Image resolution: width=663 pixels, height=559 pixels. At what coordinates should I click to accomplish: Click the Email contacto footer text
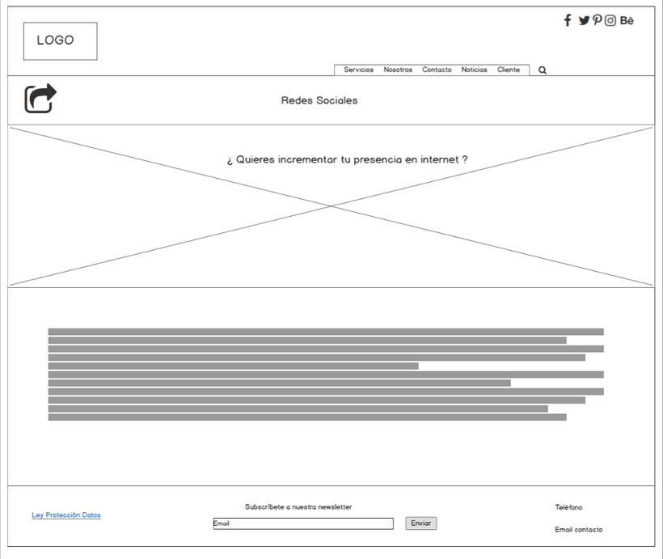(x=578, y=530)
